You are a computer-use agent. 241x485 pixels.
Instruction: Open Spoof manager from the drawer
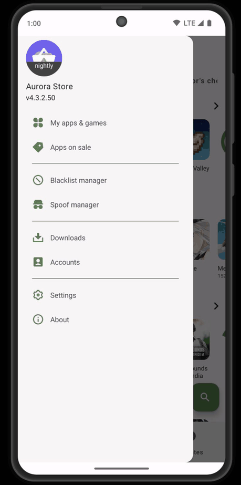coord(106,205)
